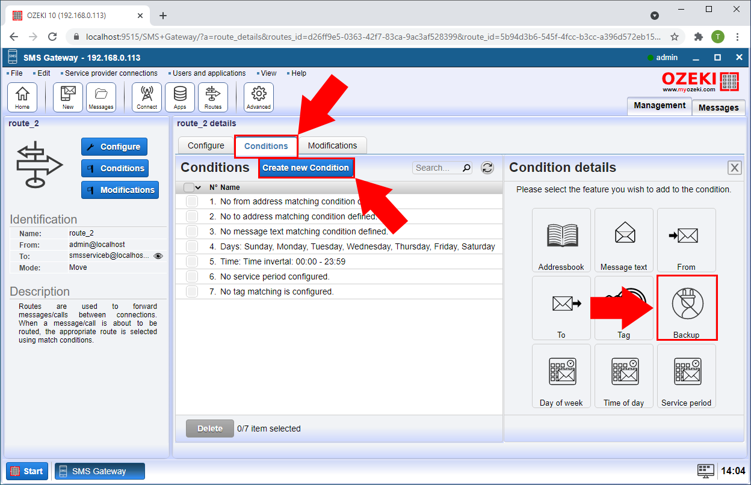Screen dimensions: 751x485
Task: Open the View menu
Action: coord(268,73)
